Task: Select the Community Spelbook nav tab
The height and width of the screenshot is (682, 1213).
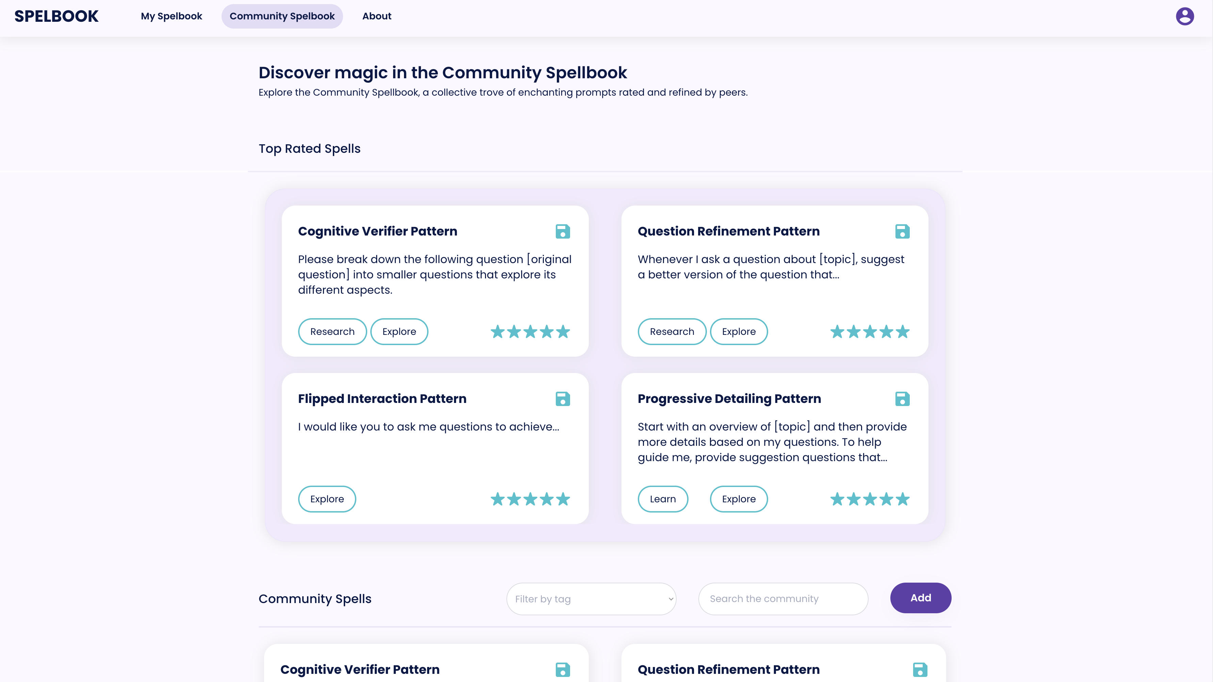Action: [x=282, y=16]
